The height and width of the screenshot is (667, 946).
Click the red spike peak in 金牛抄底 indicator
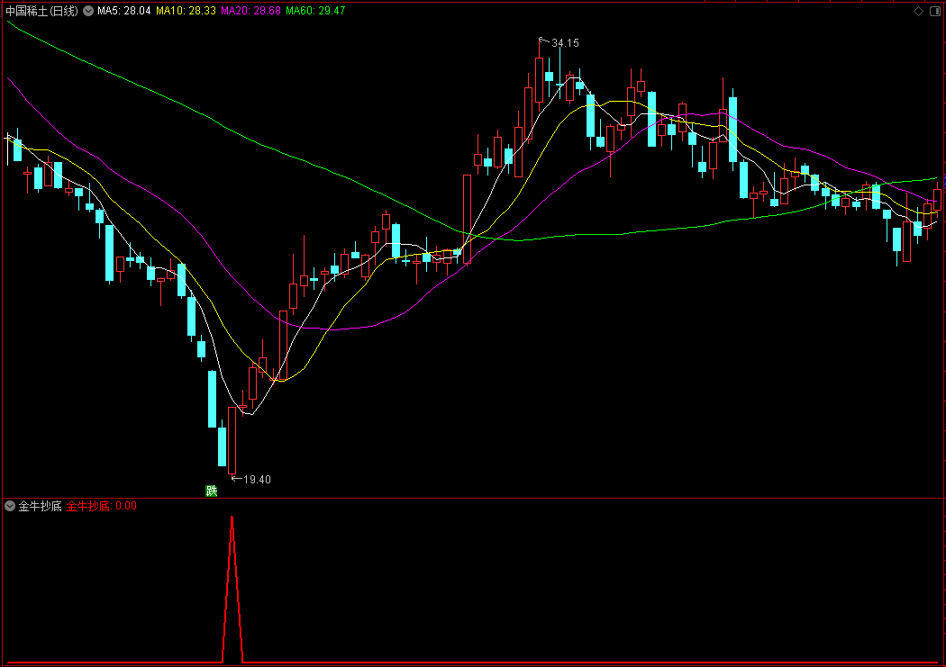point(232,518)
